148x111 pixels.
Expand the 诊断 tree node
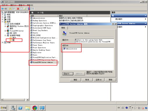(3, 19)
